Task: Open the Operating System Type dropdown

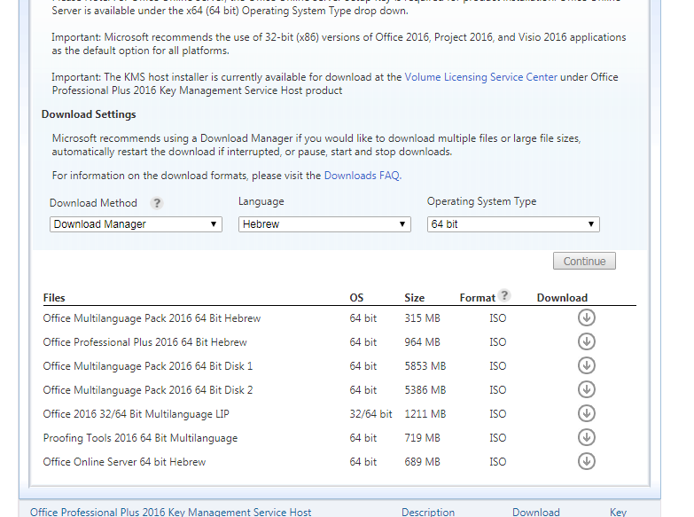Action: 513,224
